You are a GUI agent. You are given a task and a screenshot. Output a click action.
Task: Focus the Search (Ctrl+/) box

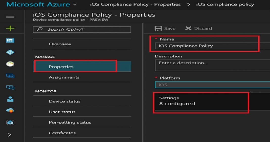82,29
